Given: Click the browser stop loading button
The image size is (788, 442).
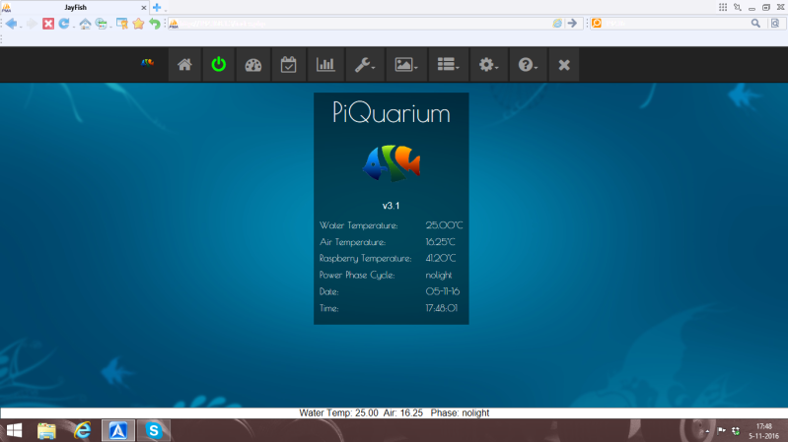Looking at the screenshot, I should click(47, 24).
